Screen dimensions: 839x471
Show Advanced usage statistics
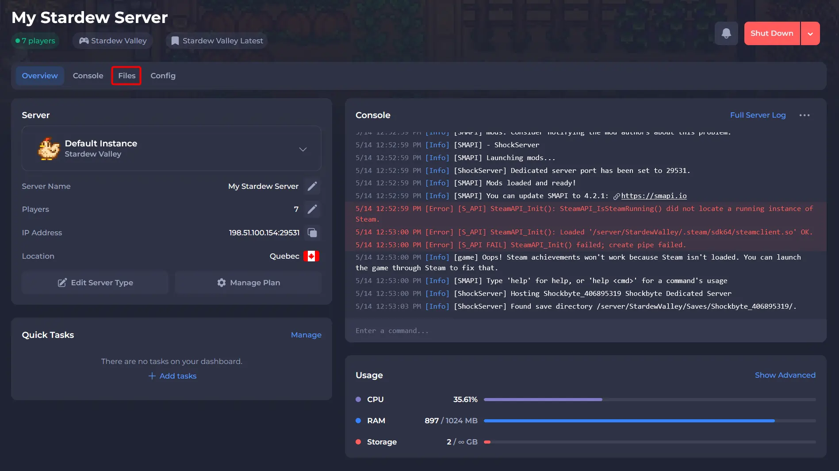click(x=785, y=375)
